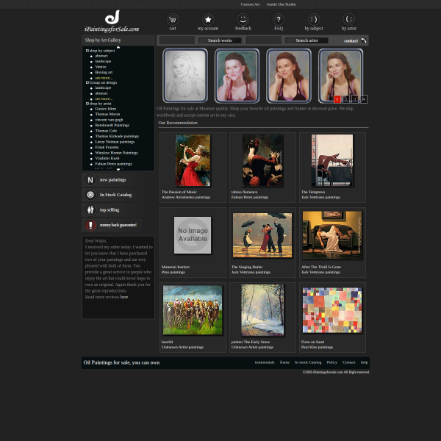441x441 pixels.
Task: Click the Search works button
Action: coord(220,40)
